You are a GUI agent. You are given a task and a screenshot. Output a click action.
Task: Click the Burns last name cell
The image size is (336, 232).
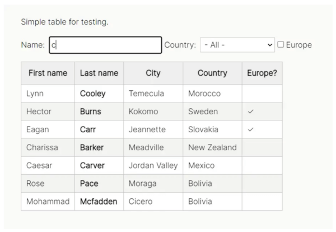(x=99, y=112)
